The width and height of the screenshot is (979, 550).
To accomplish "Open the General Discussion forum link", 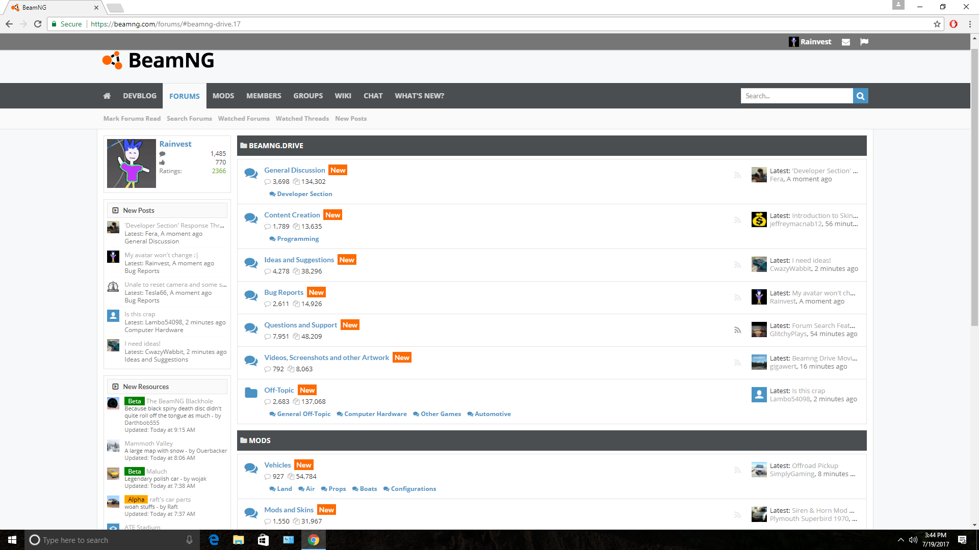I will click(294, 170).
